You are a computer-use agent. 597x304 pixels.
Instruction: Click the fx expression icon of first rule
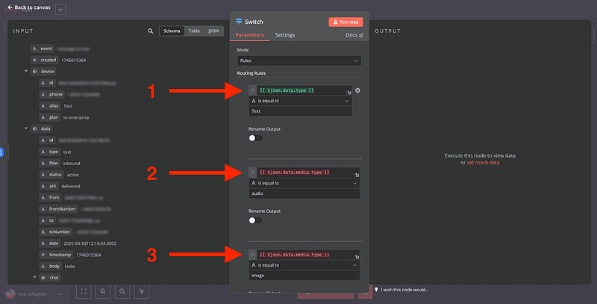(253, 90)
